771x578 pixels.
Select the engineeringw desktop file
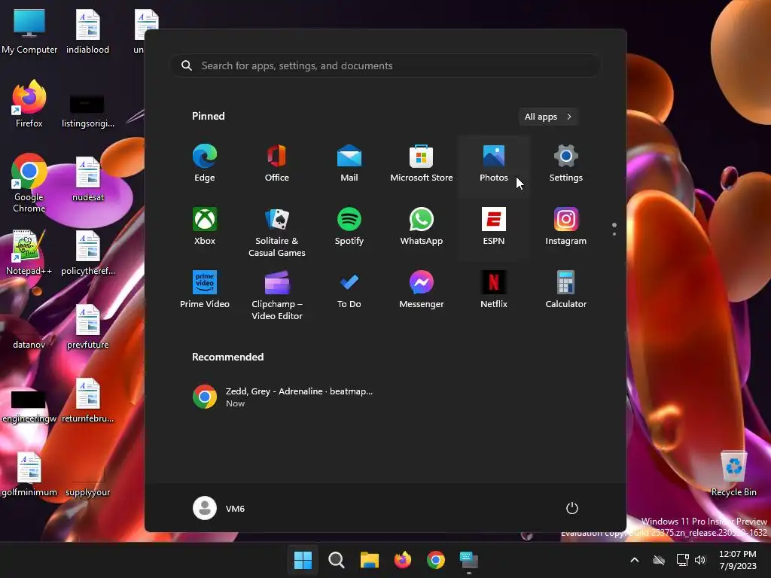coord(29,407)
